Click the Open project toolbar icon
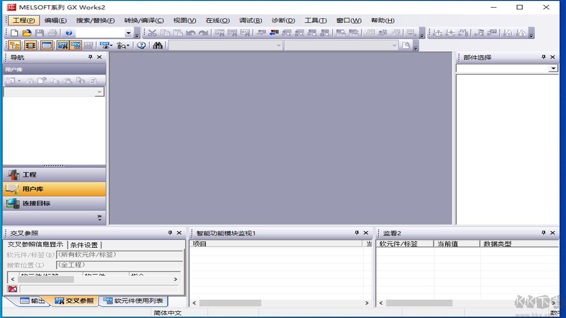 26,32
